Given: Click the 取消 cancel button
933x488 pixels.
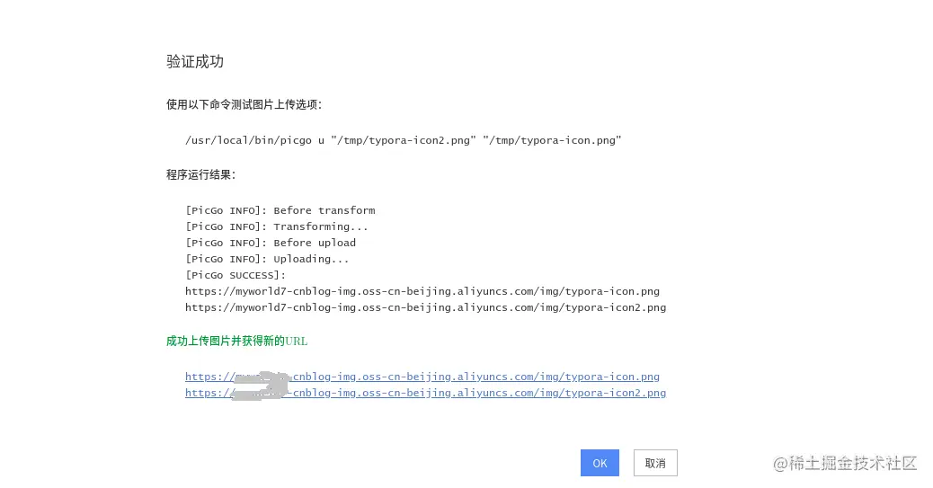Looking at the screenshot, I should tap(655, 463).
